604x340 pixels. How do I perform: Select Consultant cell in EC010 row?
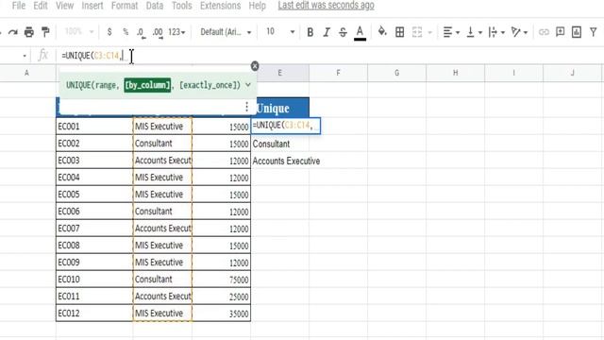pos(162,280)
